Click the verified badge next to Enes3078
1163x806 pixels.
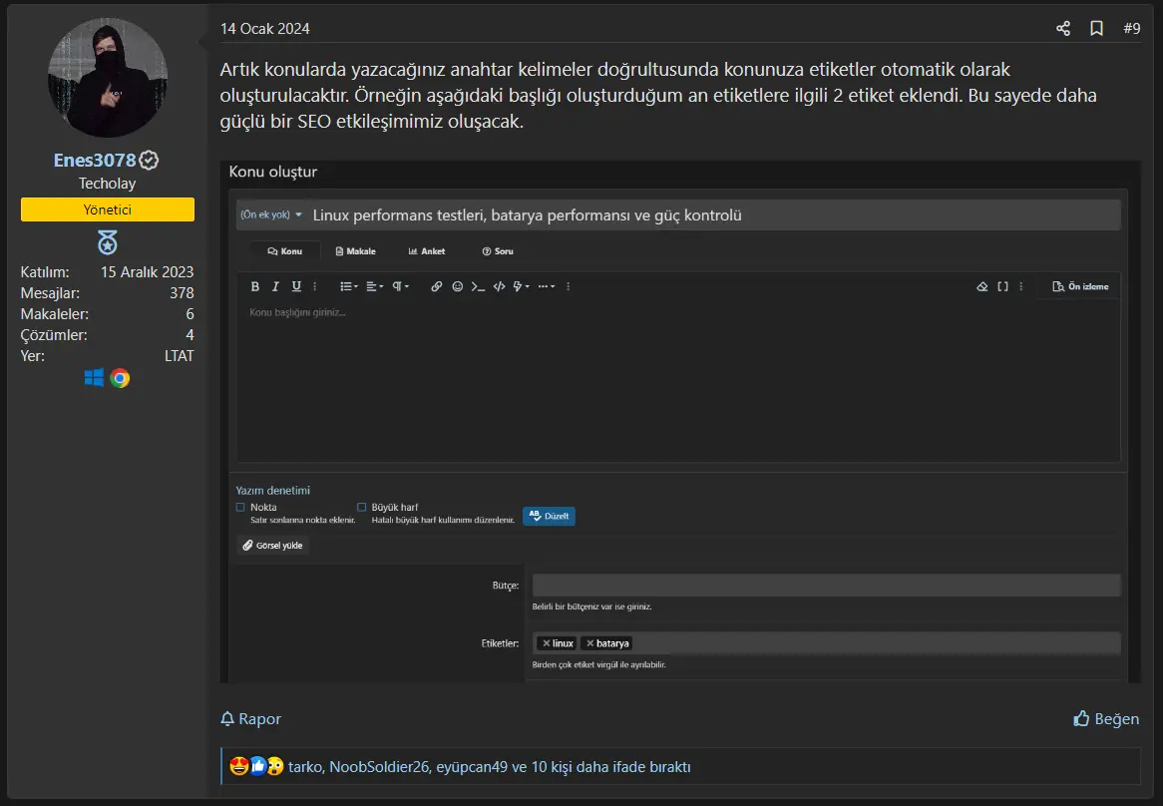point(149,161)
